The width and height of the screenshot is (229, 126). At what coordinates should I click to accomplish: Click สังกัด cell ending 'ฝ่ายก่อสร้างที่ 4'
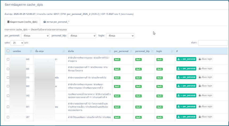click(x=89, y=96)
